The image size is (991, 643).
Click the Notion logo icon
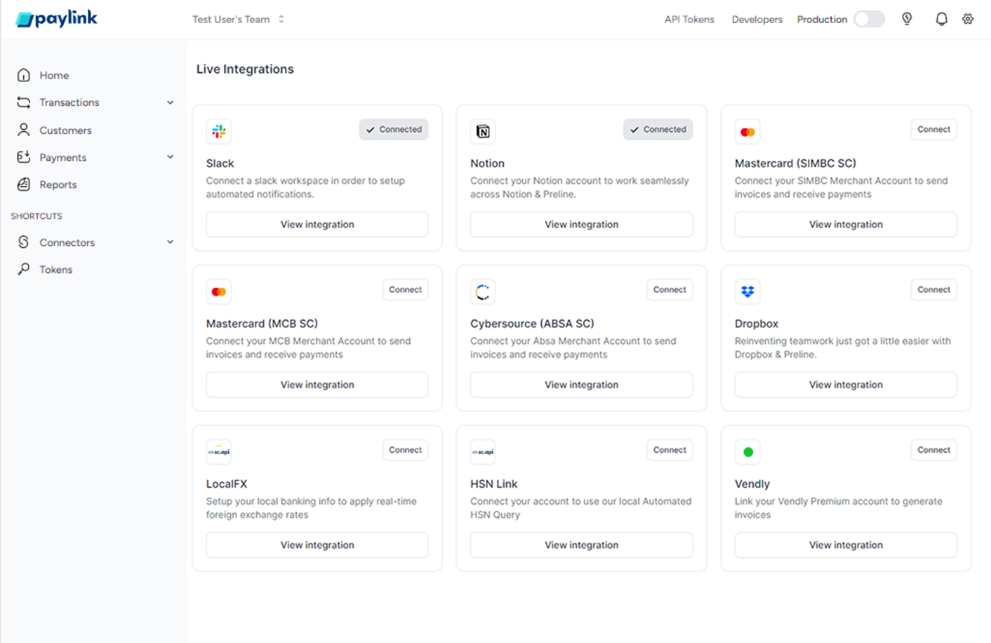[x=483, y=131]
